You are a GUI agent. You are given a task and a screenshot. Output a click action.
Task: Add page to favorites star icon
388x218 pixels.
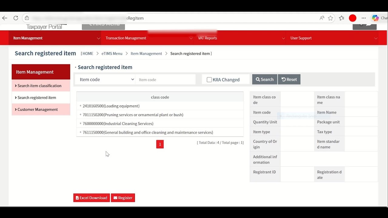pyautogui.click(x=330, y=18)
